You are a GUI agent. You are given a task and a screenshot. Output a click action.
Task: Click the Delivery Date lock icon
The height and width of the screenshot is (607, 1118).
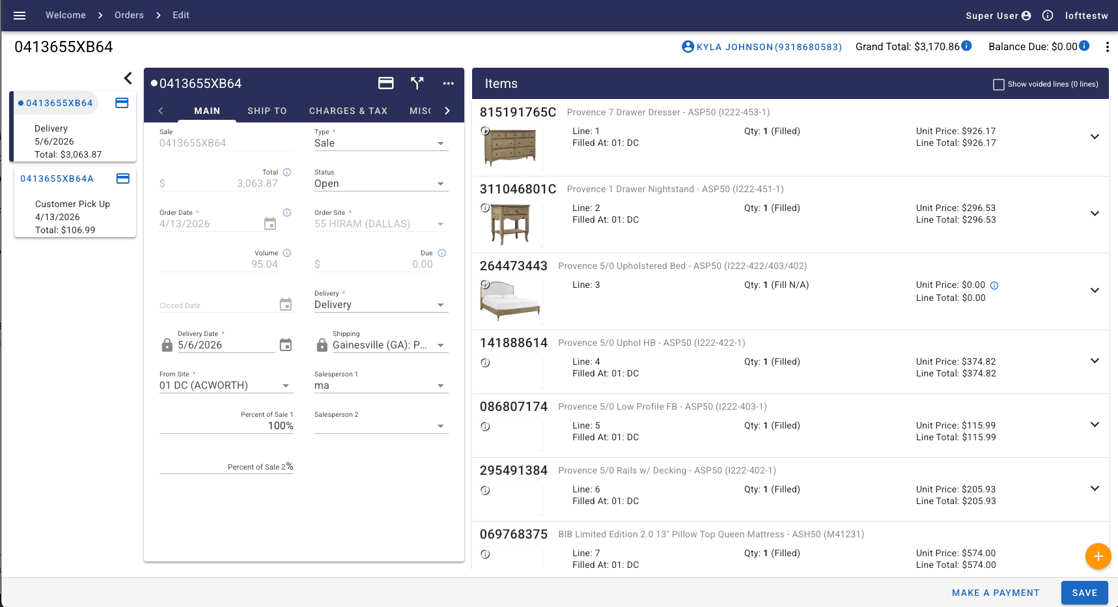167,345
